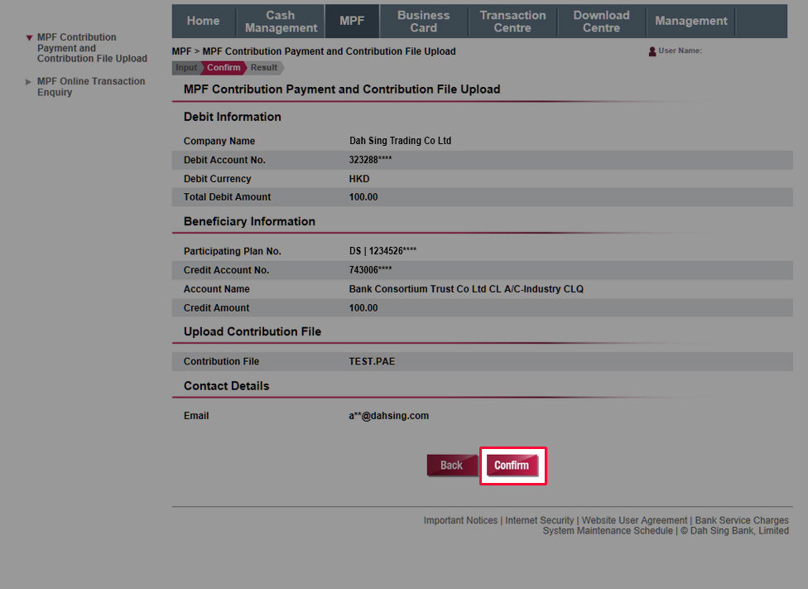
Task: Click the Confirm step in the progress bar
Action: pos(224,68)
